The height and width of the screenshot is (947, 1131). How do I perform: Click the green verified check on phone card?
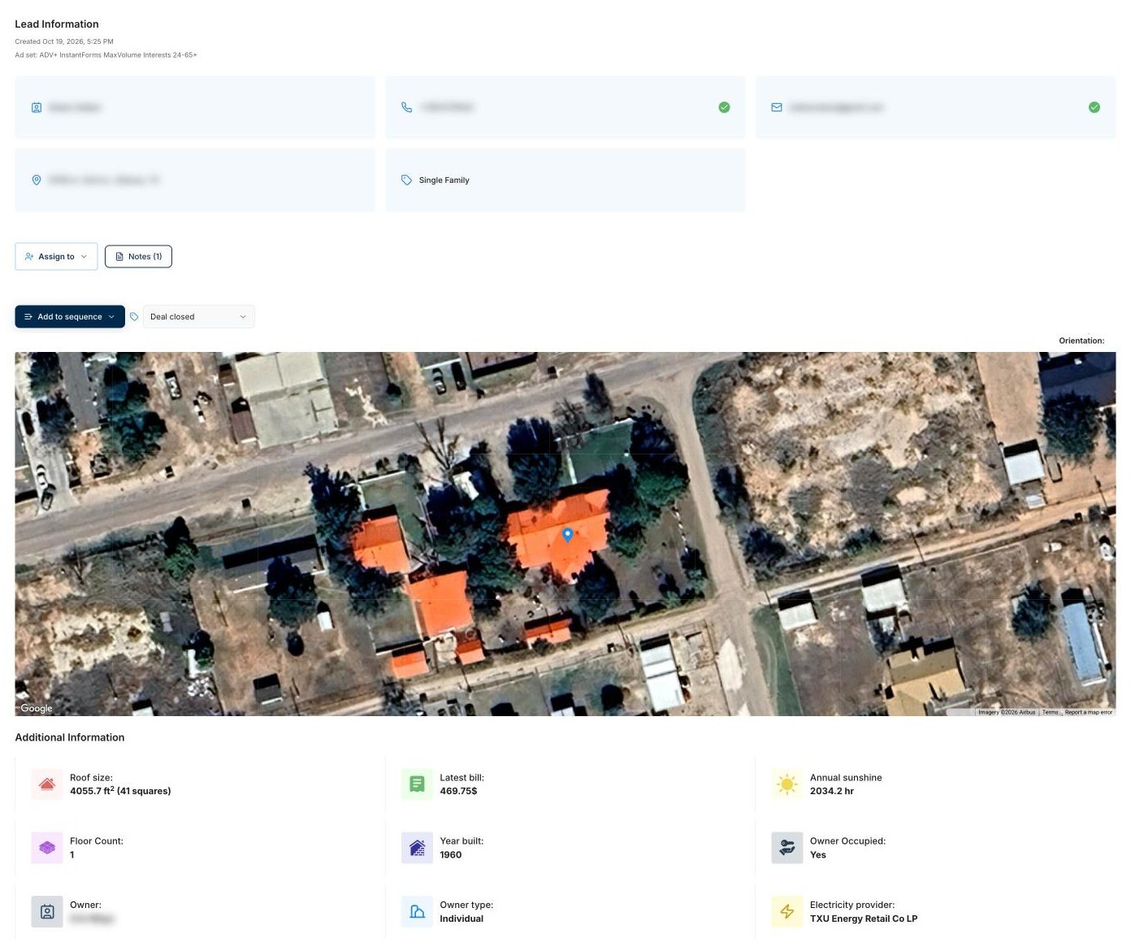(724, 107)
